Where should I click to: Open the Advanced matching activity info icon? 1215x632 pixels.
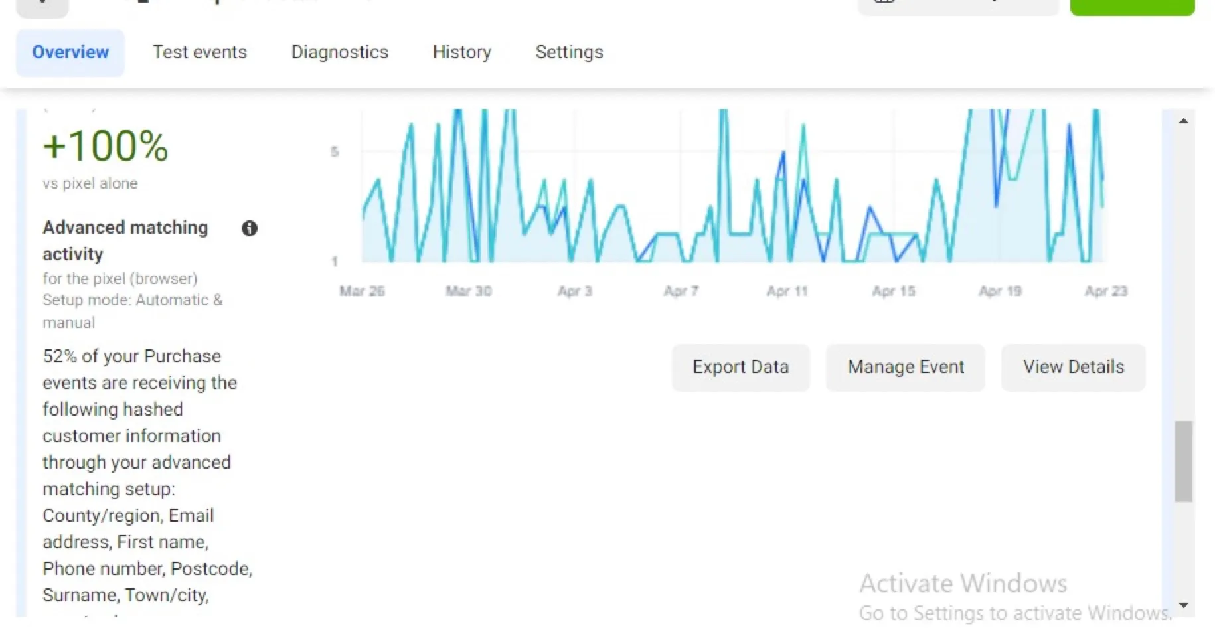coord(250,228)
